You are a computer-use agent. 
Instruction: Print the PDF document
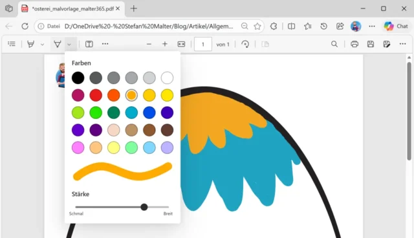point(354,44)
